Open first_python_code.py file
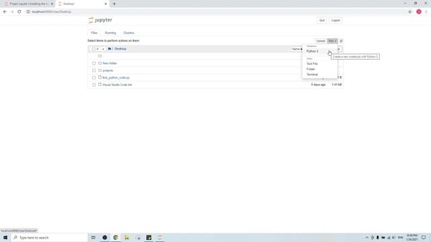 (x=116, y=78)
